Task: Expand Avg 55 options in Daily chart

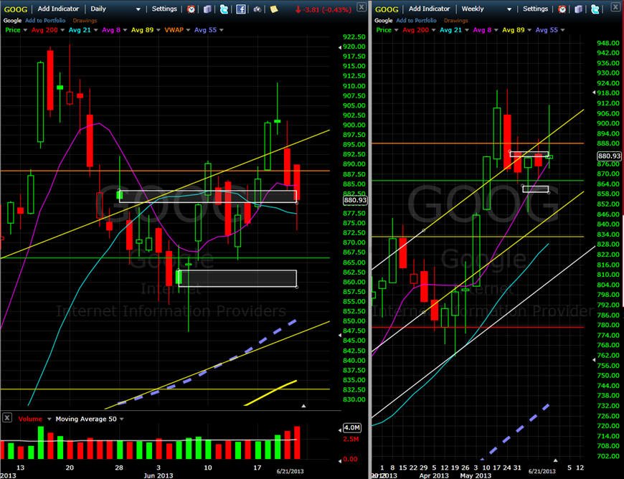Action: (x=221, y=30)
